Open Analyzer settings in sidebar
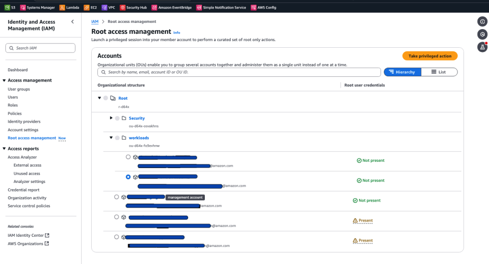The height and width of the screenshot is (264, 489). tap(29, 182)
